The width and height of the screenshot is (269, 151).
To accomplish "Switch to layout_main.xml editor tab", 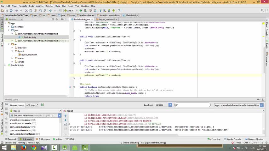I will coord(106,20).
